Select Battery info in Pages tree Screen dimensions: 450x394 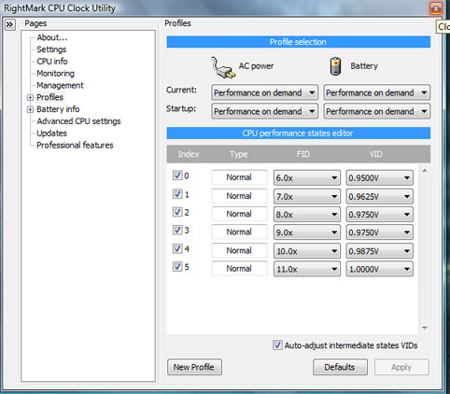(x=58, y=109)
